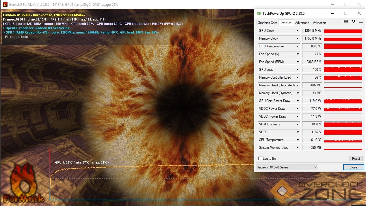Minimize the FurMark window
The image size is (366, 206).
(x=332, y=4)
